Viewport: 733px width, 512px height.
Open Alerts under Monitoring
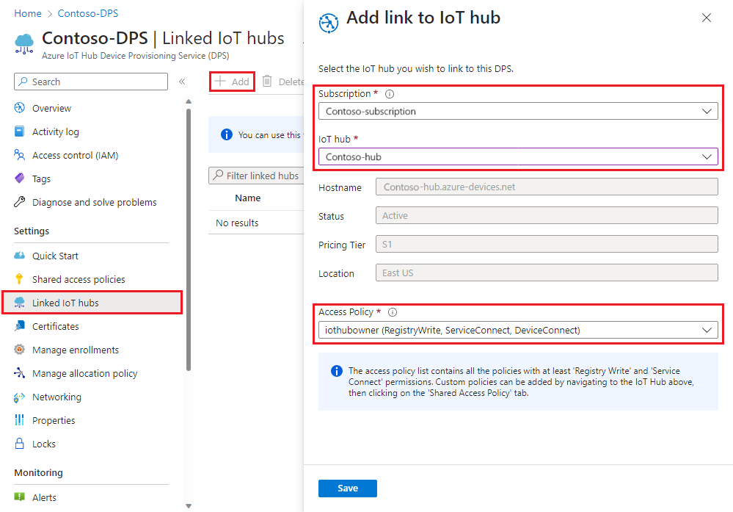pos(48,497)
